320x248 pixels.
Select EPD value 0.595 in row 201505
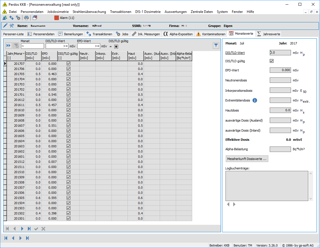[50, 198]
